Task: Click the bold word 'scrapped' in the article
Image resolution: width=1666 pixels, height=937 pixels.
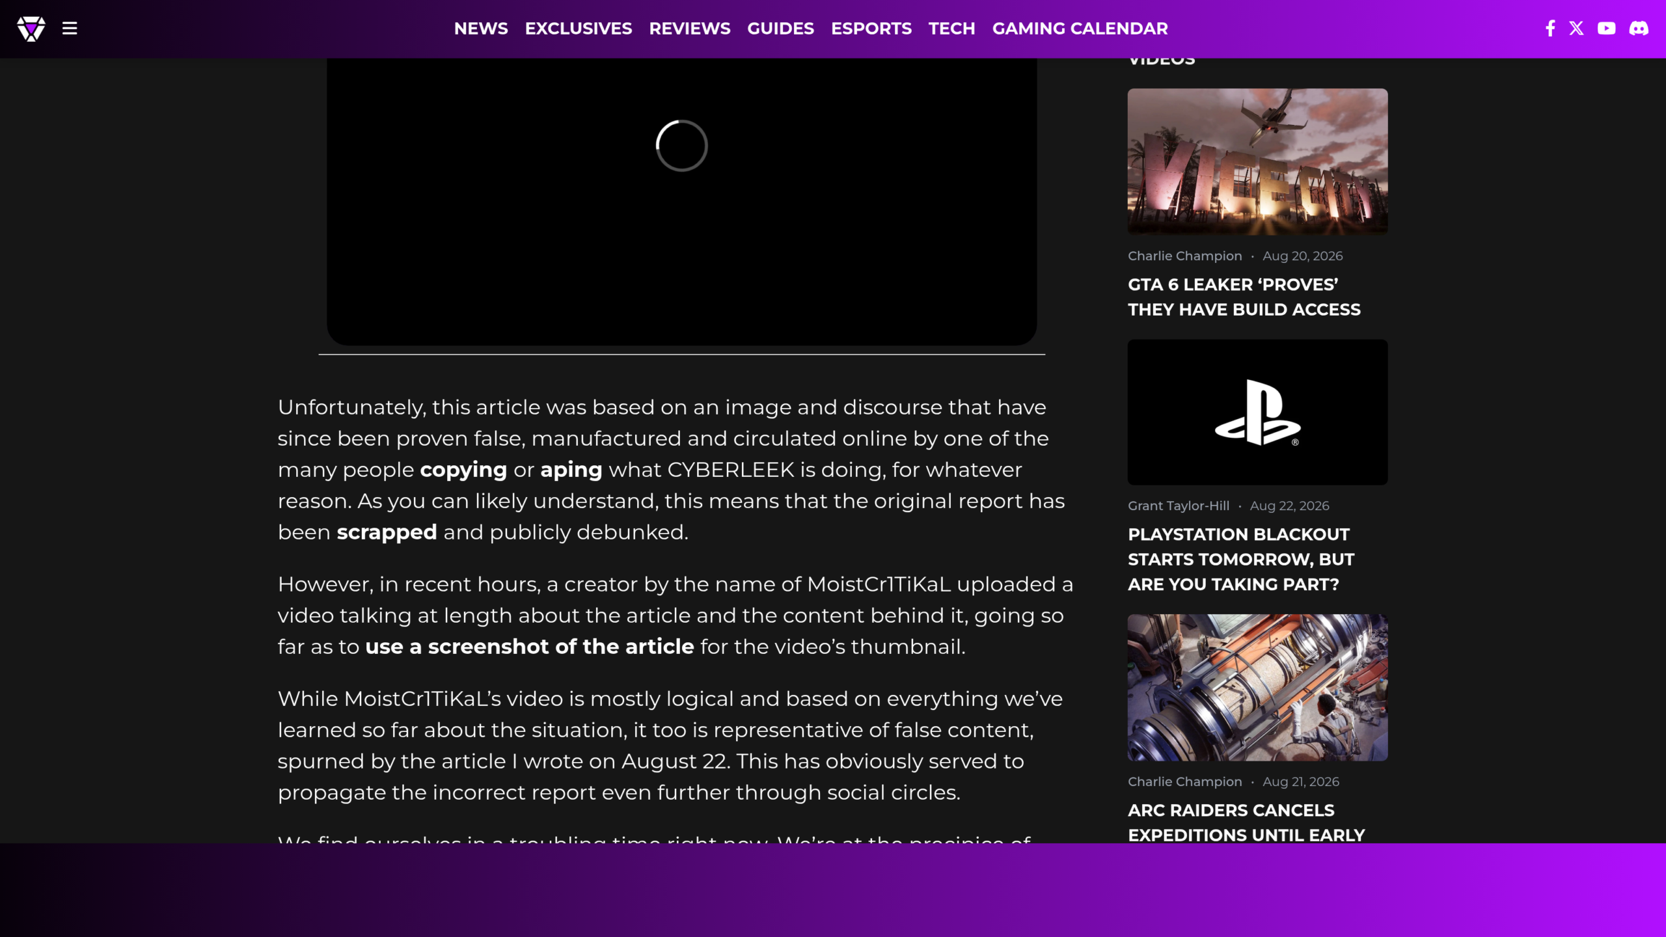Action: click(x=387, y=532)
